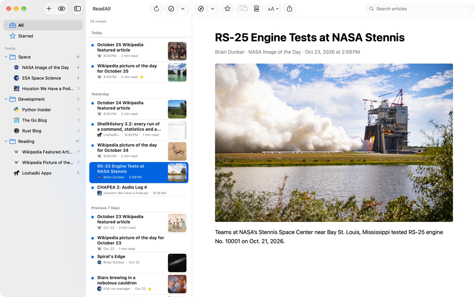Share the article via share icon
476x297 pixels.
[289, 9]
